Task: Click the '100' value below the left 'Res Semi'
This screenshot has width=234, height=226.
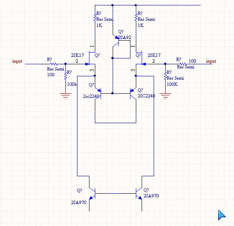Action: 51,75
